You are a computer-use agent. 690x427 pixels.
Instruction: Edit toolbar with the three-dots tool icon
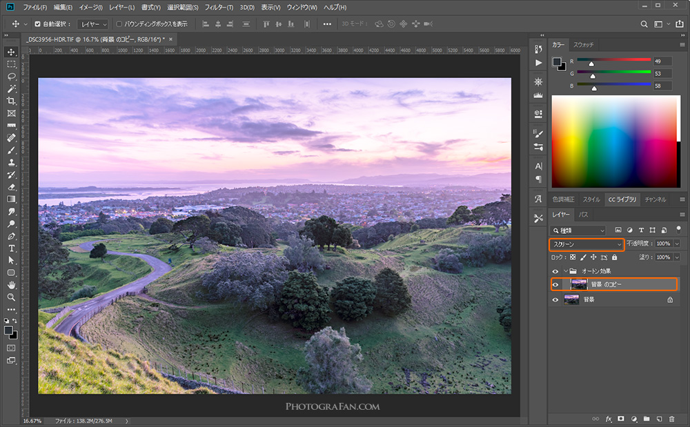pos(12,310)
